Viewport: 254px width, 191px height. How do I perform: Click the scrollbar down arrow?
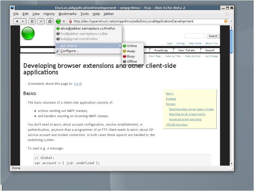point(232,163)
